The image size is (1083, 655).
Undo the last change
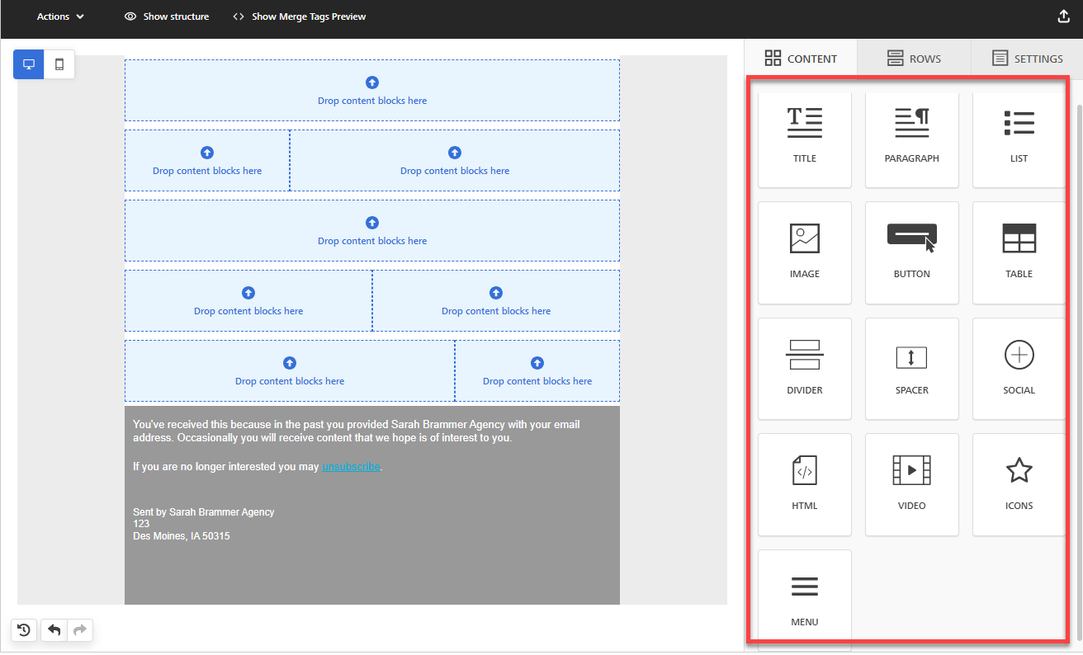[x=54, y=629]
